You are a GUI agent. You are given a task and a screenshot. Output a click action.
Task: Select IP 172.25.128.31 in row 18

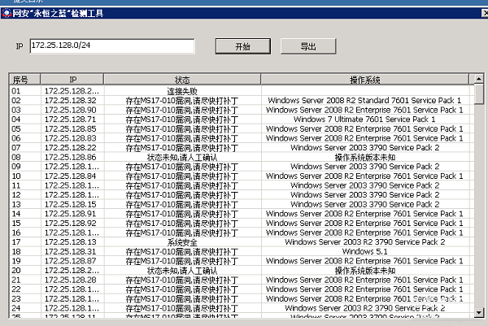click(x=71, y=251)
